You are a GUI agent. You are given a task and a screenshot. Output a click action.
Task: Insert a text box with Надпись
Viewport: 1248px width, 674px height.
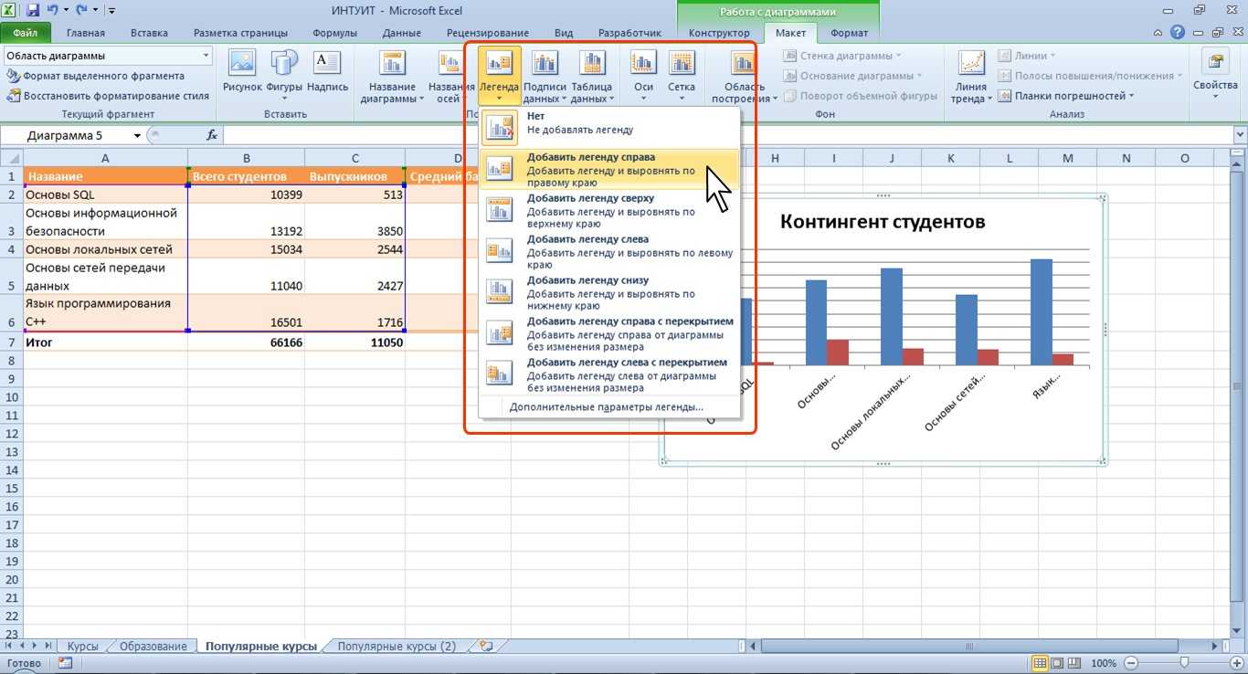(327, 71)
